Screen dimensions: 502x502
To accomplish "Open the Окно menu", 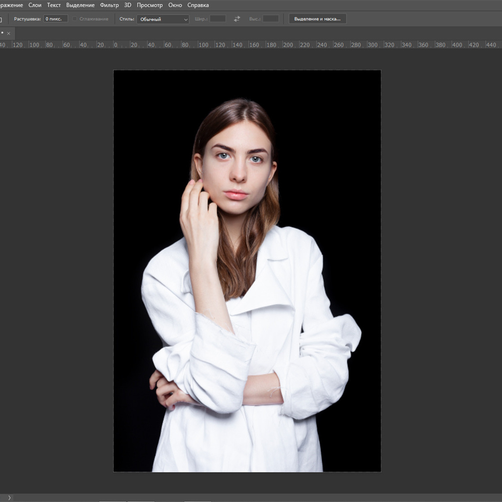I will tap(175, 5).
